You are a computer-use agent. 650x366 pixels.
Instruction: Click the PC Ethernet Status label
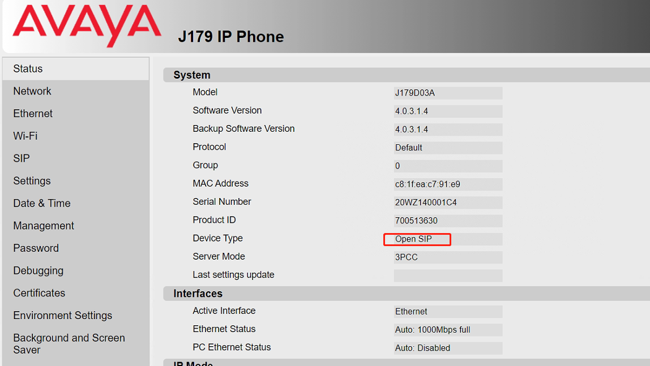point(232,347)
